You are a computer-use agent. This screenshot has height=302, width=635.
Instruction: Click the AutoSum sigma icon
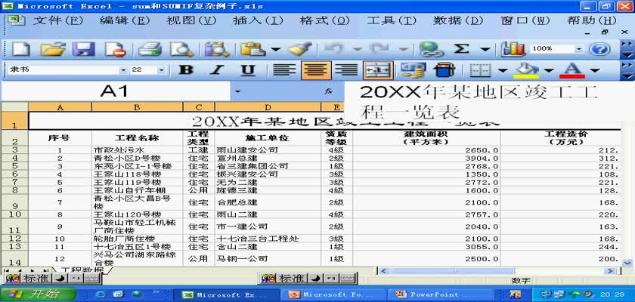[461, 49]
